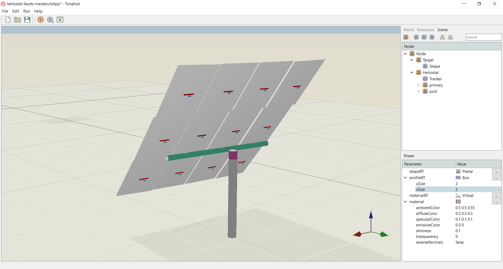Insert a tracker with the Scene panel tracker icon
503x269 pixels.
pos(424,37)
